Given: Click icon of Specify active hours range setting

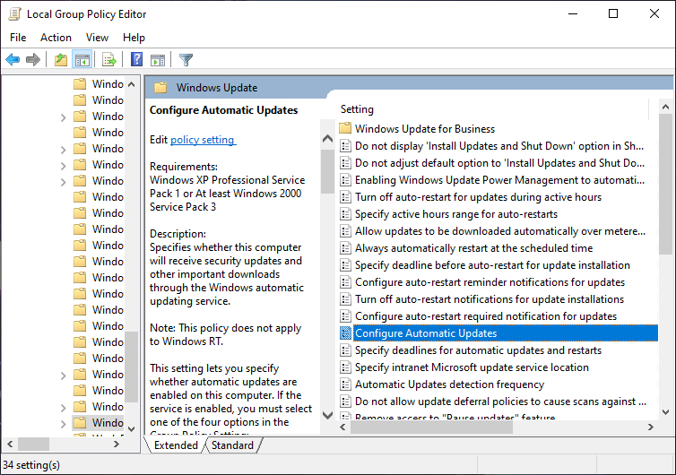Looking at the screenshot, I should click(345, 214).
